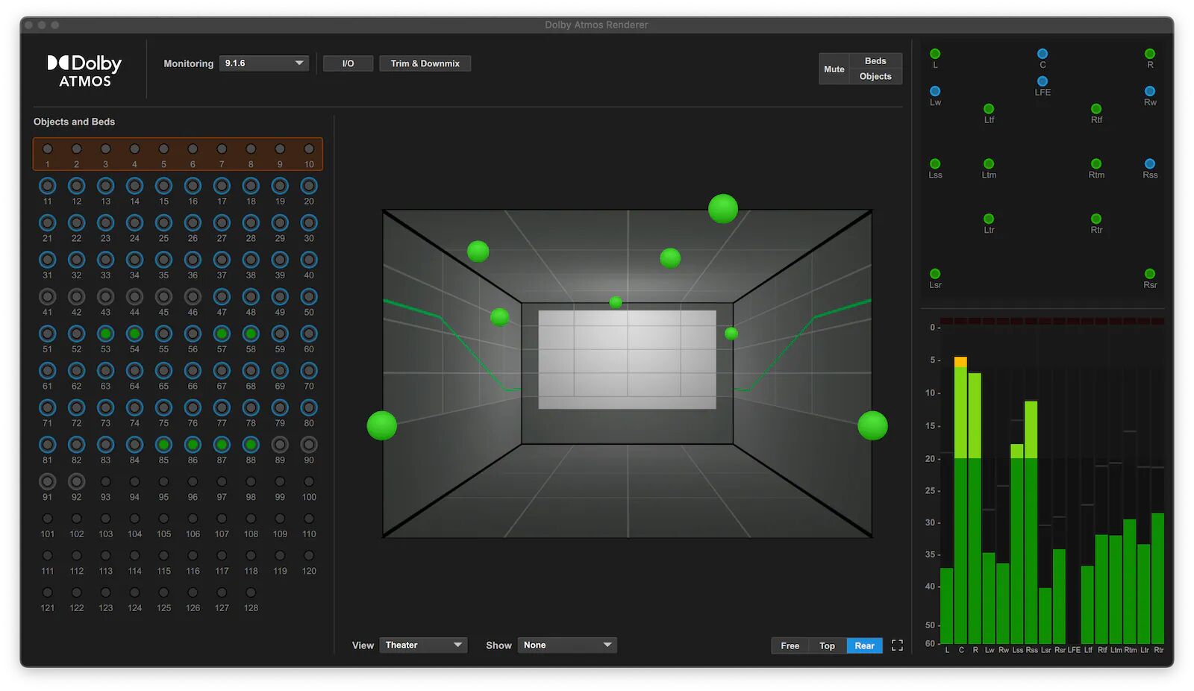Click the Lss speaker icon
1194x691 pixels.
[x=935, y=163]
